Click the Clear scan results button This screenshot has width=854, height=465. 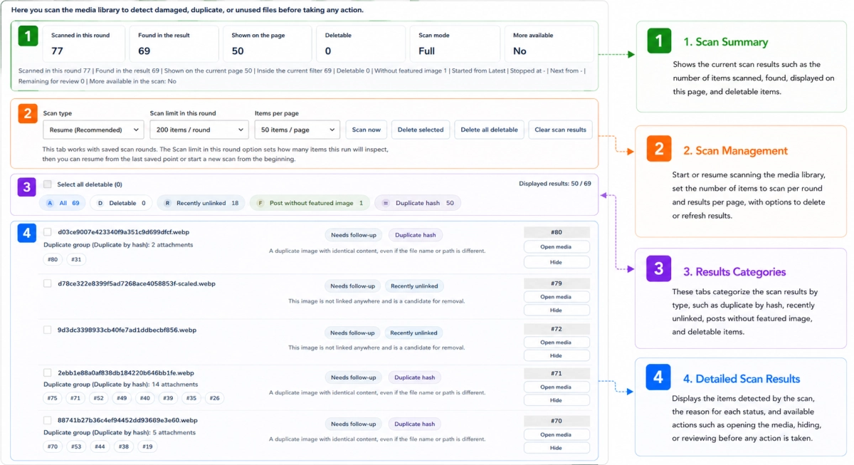pos(560,130)
